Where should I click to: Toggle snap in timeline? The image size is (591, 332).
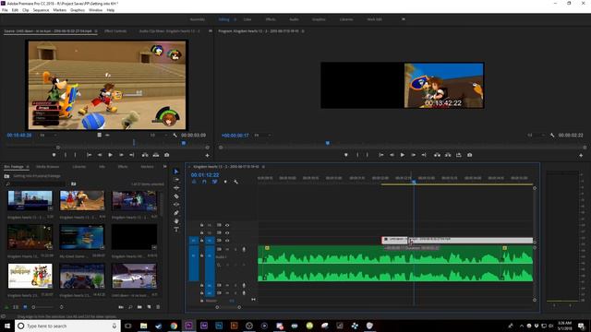point(204,182)
